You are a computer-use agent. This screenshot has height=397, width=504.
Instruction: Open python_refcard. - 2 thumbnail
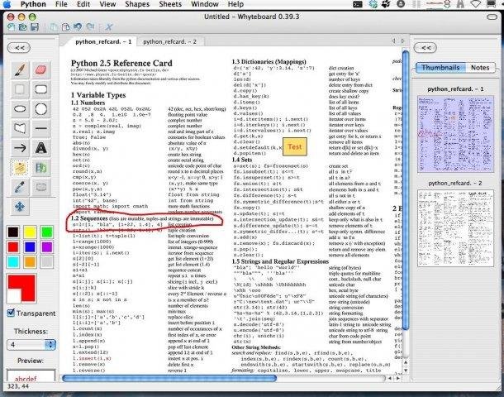coord(455,228)
